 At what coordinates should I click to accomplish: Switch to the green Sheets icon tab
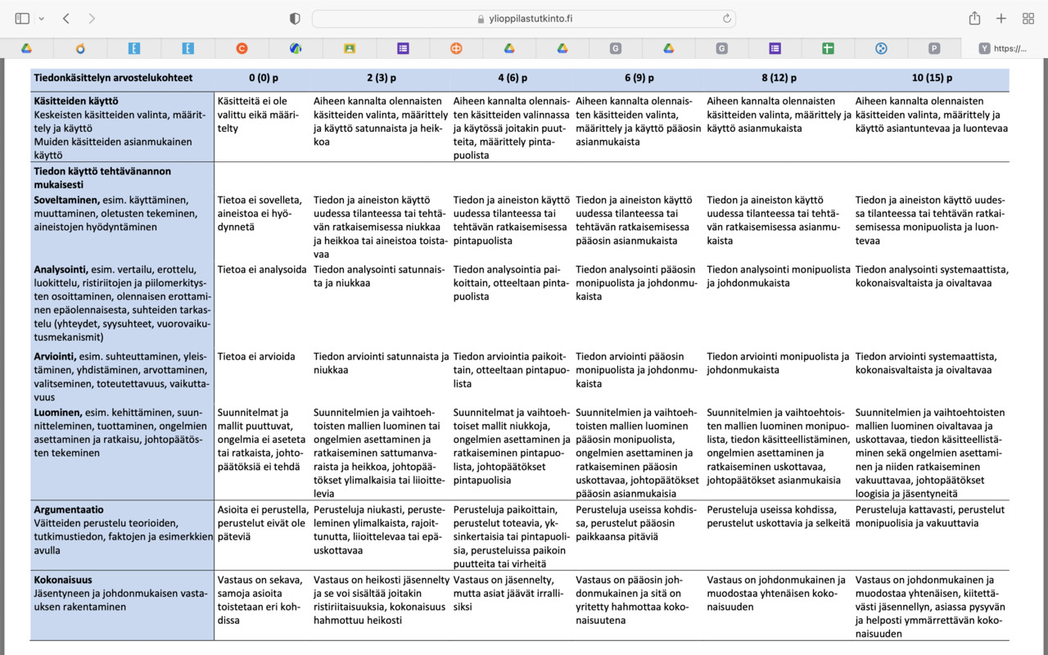coord(828,48)
